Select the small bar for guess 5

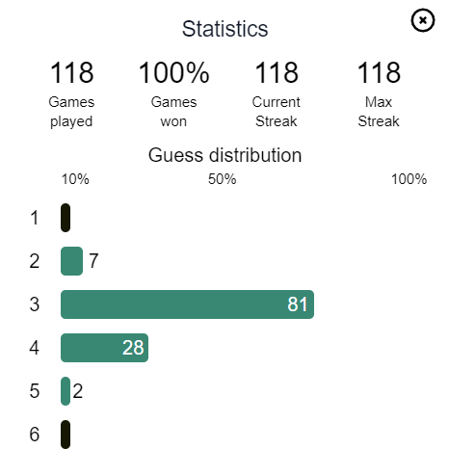click(66, 391)
